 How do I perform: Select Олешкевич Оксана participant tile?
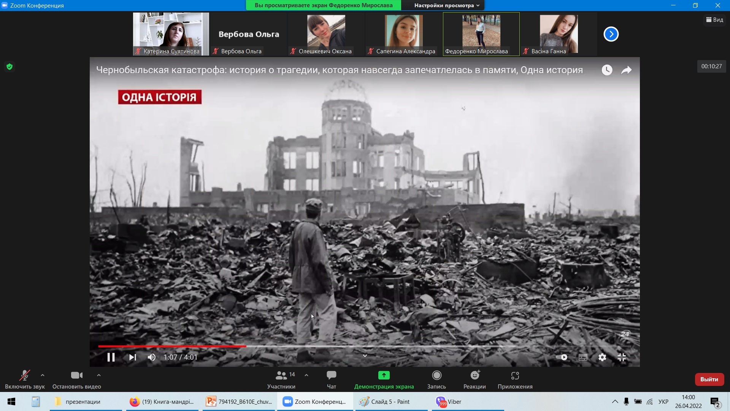pyautogui.click(x=326, y=34)
